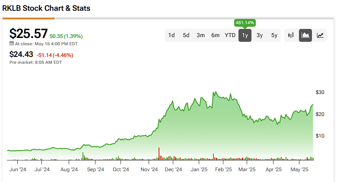Image resolution: width=337 pixels, height=182 pixels.
Task: Click the Dec '24 axis label
Action: [x=173, y=169]
